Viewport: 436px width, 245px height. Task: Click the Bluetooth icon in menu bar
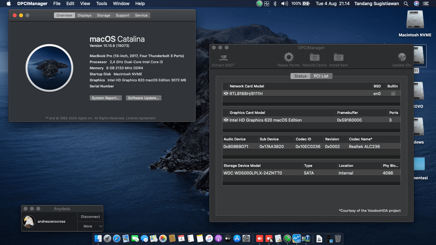click(x=275, y=4)
